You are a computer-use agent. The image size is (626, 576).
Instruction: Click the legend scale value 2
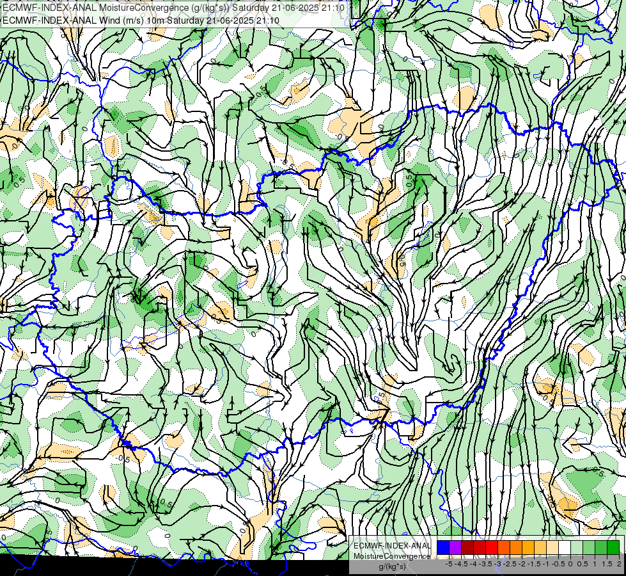pyautogui.click(x=619, y=564)
